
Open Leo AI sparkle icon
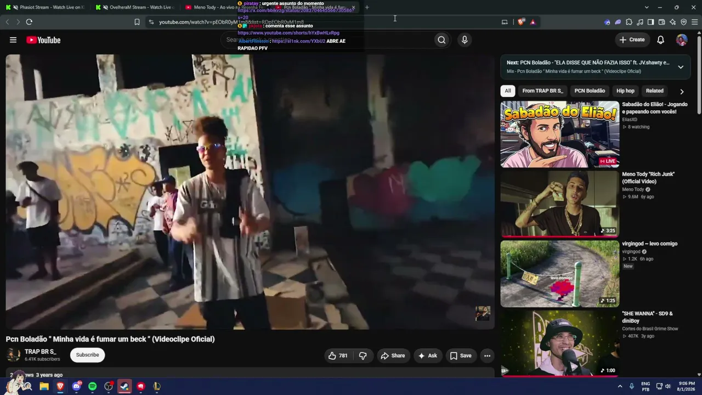[672, 22]
